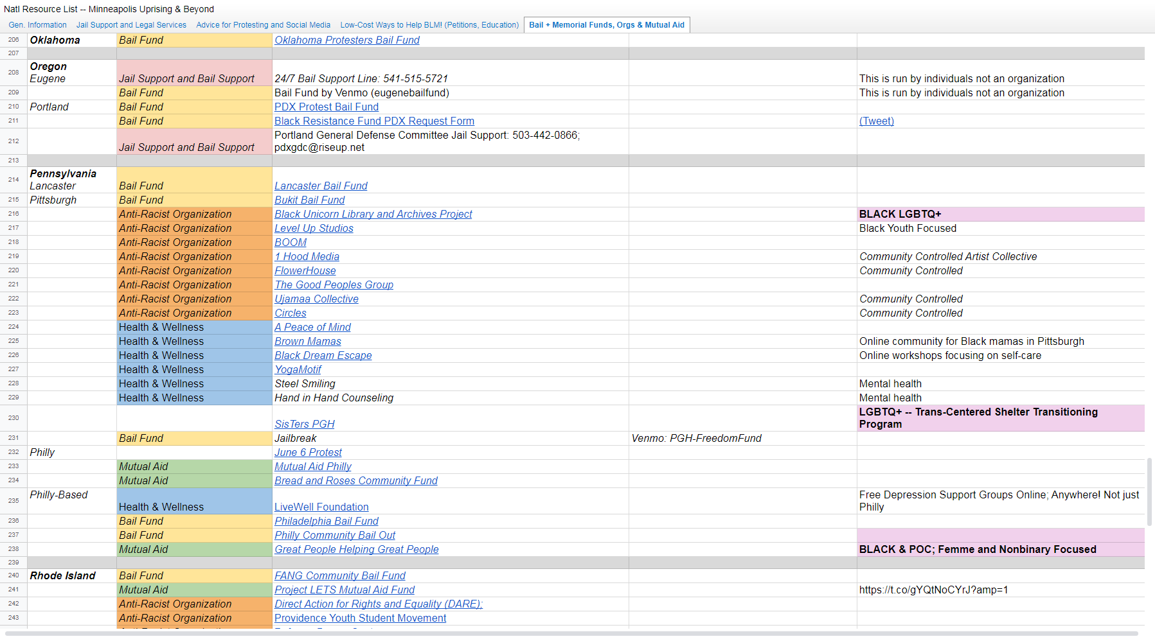
Task: Click the (Tweet) link
Action: (x=877, y=121)
